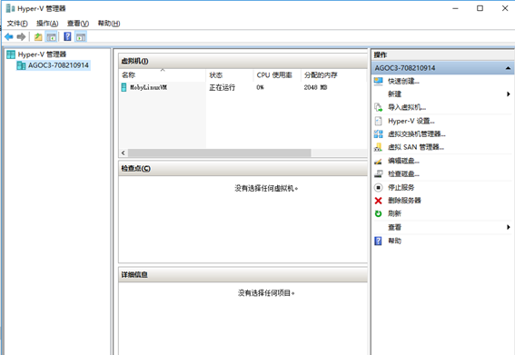
Task: Click the Hyper-V 管理器 tree root icon
Action: pyautogui.click(x=11, y=54)
